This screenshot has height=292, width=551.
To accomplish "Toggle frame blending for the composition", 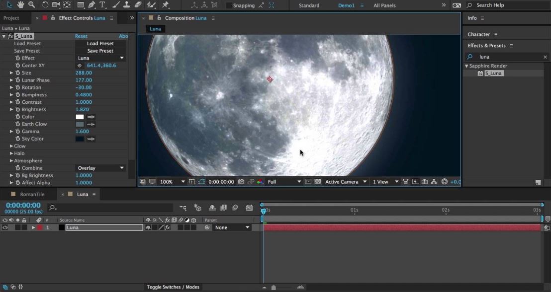I will coord(224,208).
